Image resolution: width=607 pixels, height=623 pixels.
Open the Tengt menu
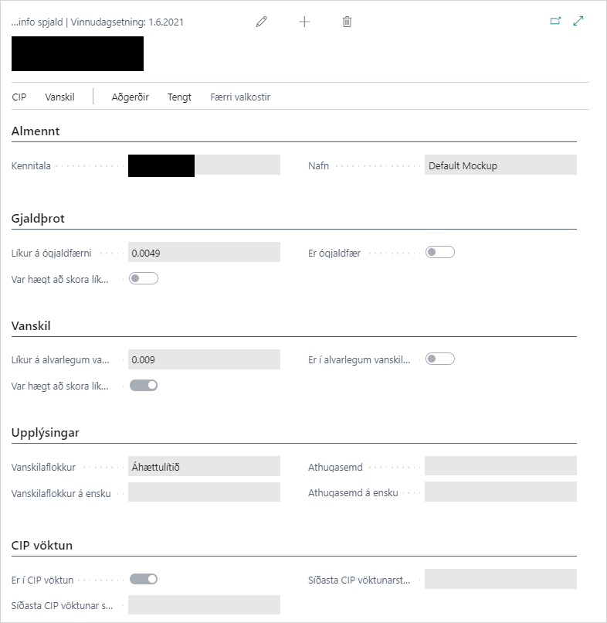(179, 97)
